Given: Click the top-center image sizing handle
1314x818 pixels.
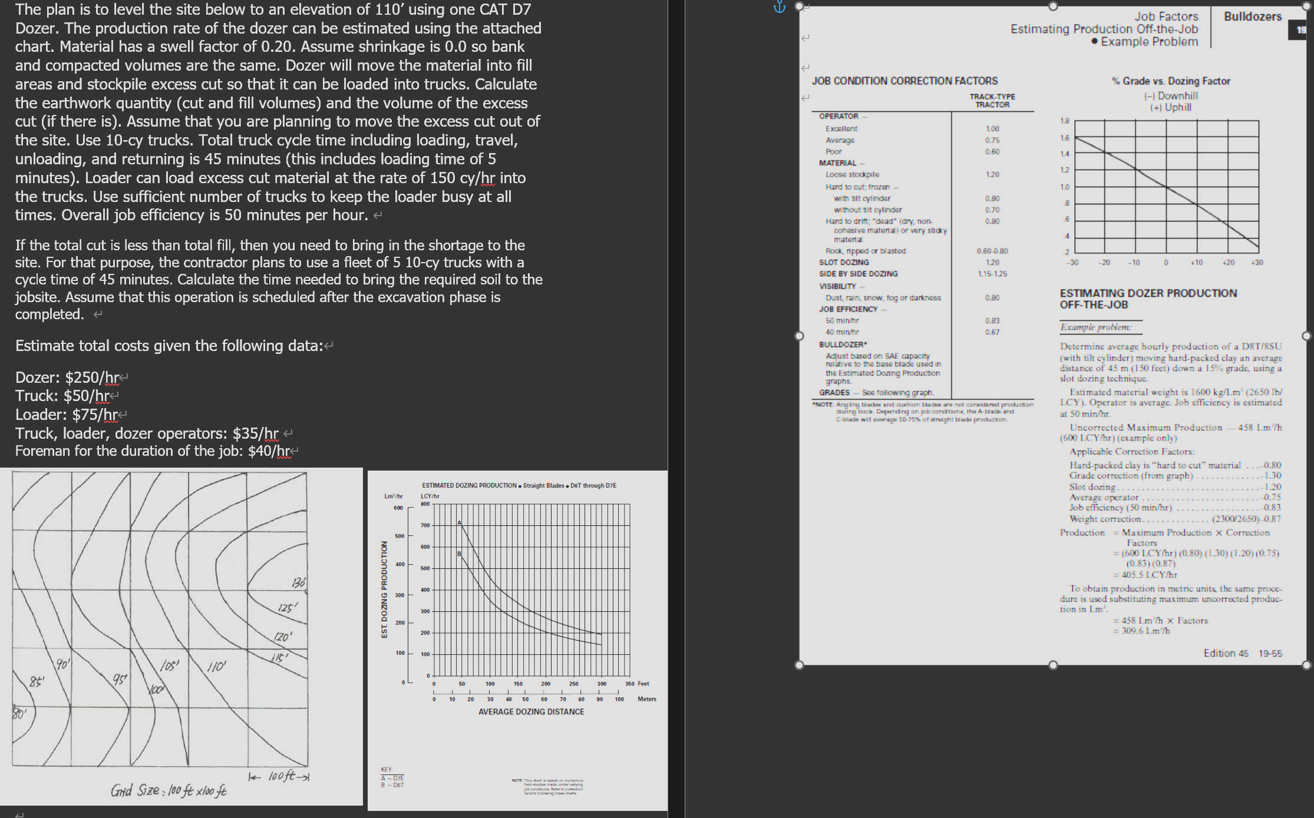Looking at the screenshot, I should [x=1053, y=6].
